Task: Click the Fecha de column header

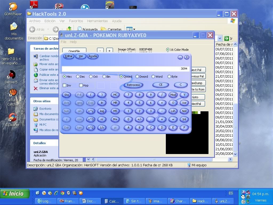Action: pyautogui.click(x=224, y=45)
